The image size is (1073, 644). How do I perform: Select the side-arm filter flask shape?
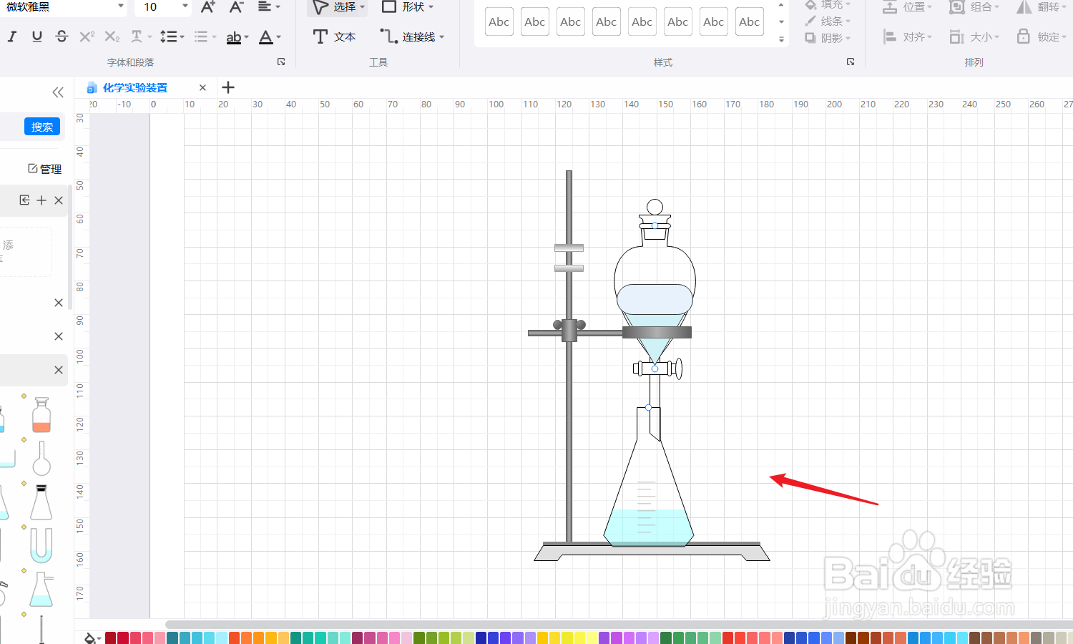pos(41,589)
